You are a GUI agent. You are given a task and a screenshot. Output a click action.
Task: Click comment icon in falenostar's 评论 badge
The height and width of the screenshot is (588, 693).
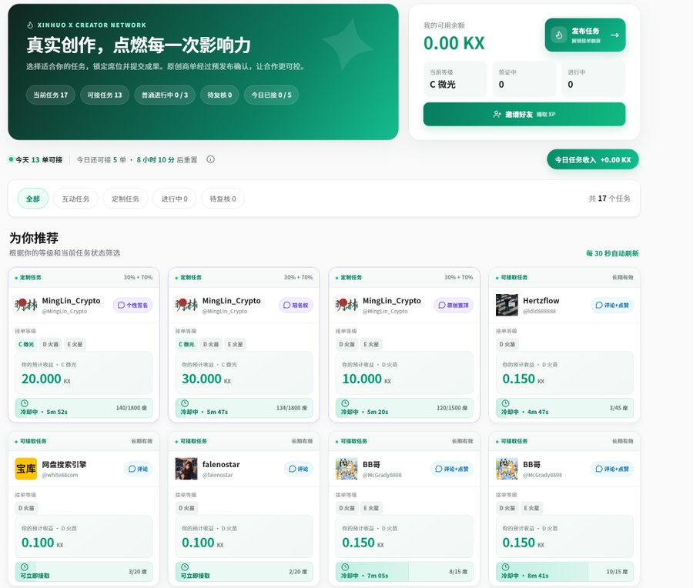(292, 469)
